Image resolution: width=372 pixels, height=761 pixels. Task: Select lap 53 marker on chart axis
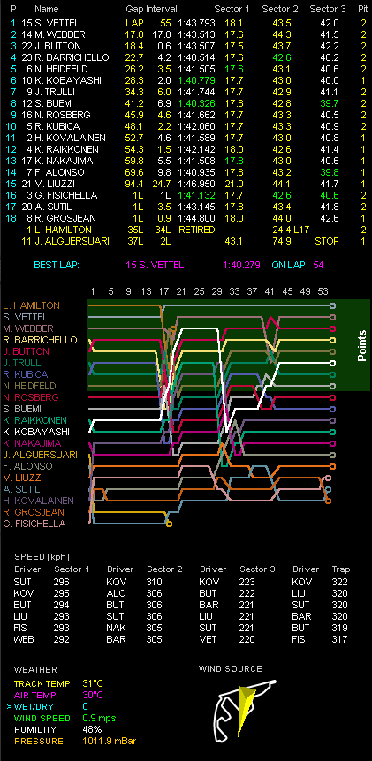[x=323, y=291]
